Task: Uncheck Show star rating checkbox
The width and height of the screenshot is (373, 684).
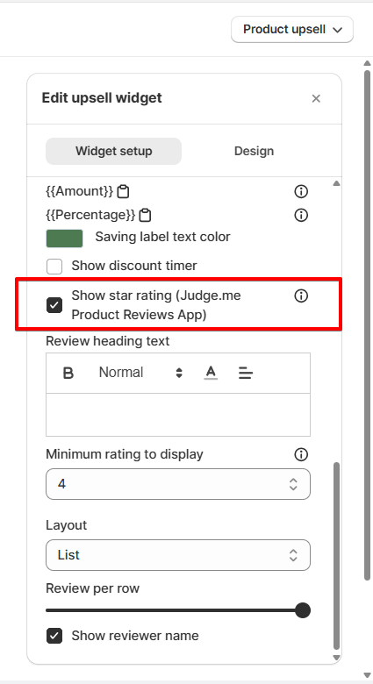Action: (54, 305)
